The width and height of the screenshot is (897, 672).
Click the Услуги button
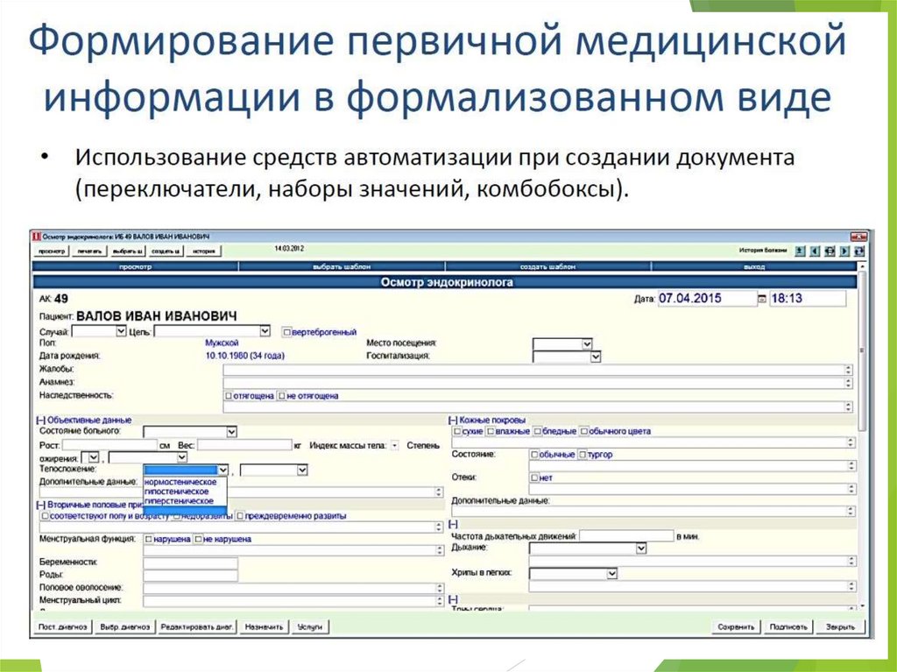[x=310, y=627]
